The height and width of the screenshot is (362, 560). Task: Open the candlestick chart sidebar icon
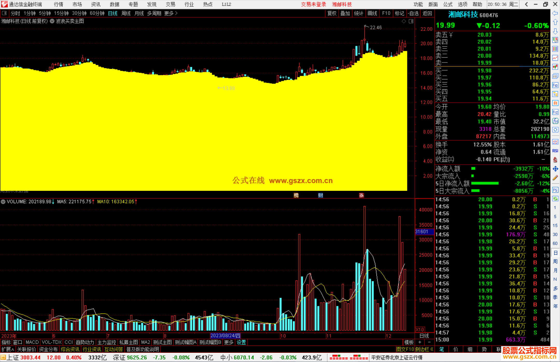[x=555, y=67]
